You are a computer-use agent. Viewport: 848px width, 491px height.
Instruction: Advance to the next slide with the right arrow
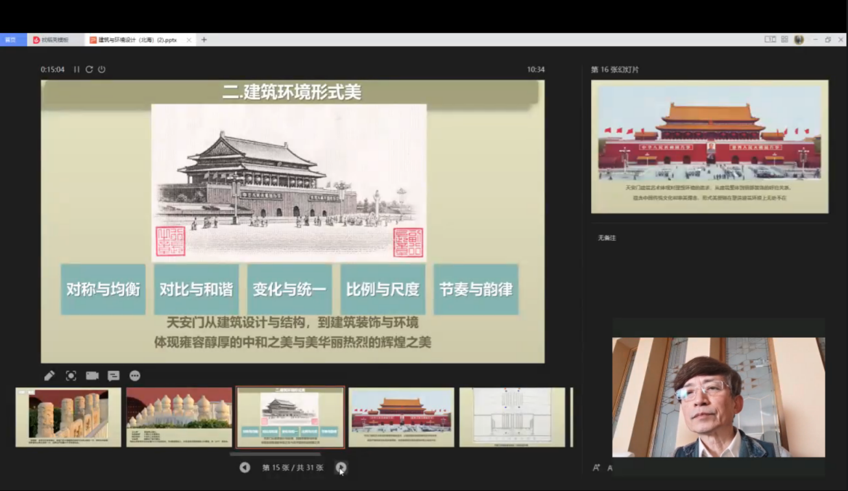click(x=341, y=467)
